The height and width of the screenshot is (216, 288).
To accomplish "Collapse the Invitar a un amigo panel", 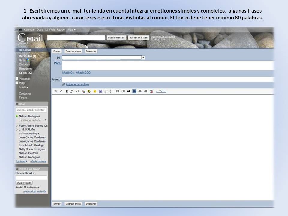I will [17, 169].
